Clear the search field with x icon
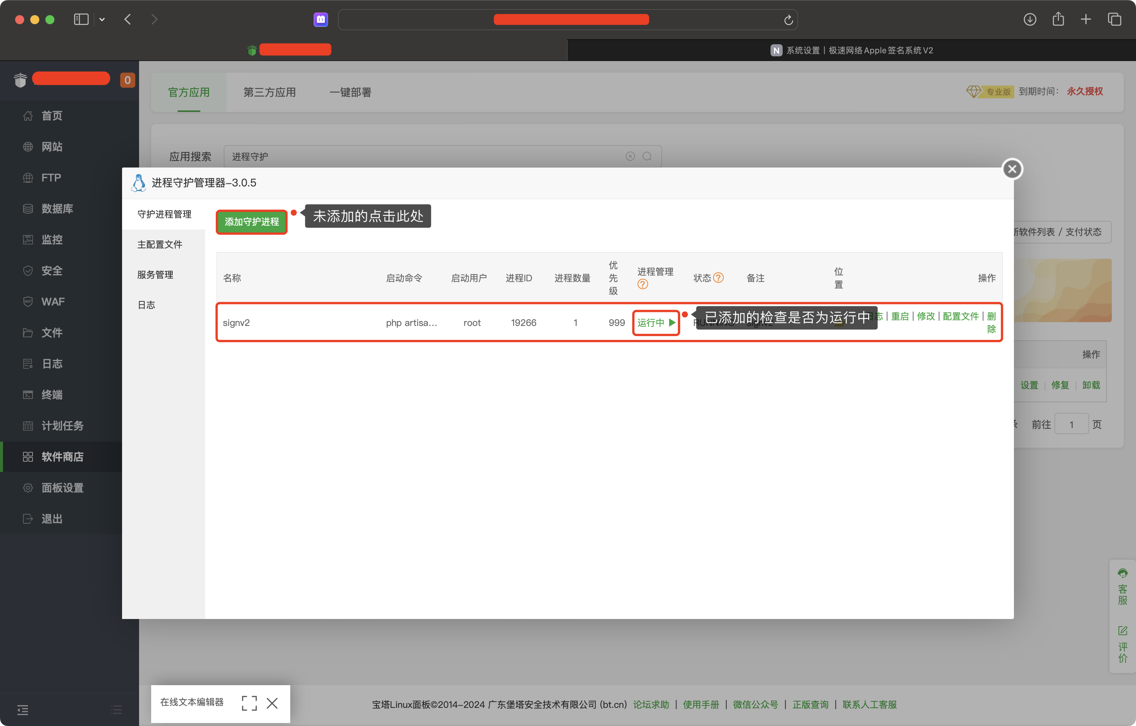Image resolution: width=1136 pixels, height=726 pixels. 630,156
